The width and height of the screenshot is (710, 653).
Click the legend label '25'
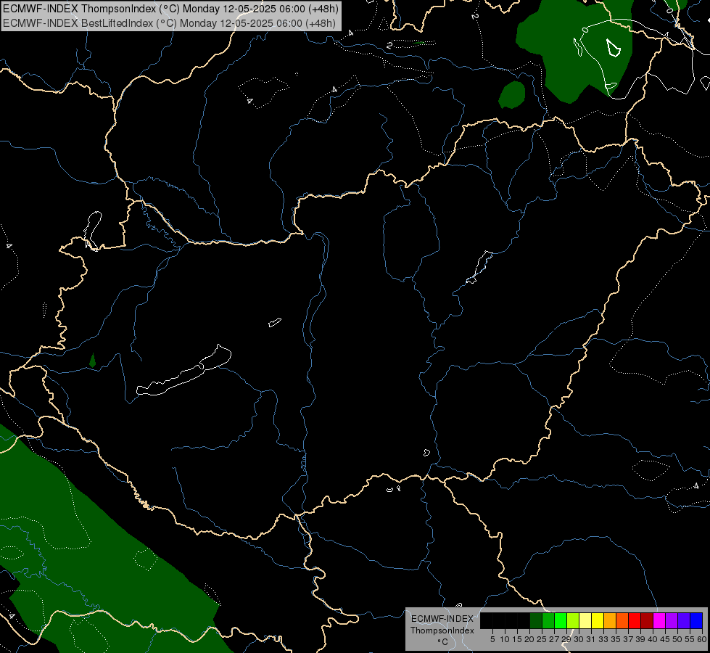click(x=542, y=639)
